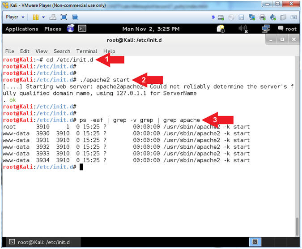Click the green 'ok' status text
Screen dimensions: 302x249
coord(13,100)
